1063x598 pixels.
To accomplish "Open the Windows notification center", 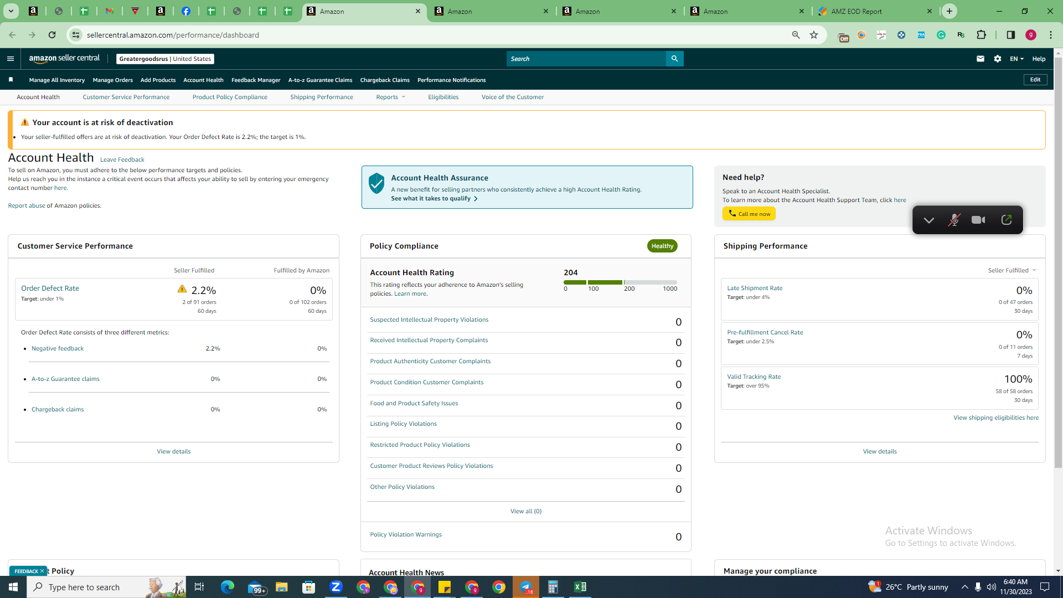I will [x=1045, y=587].
